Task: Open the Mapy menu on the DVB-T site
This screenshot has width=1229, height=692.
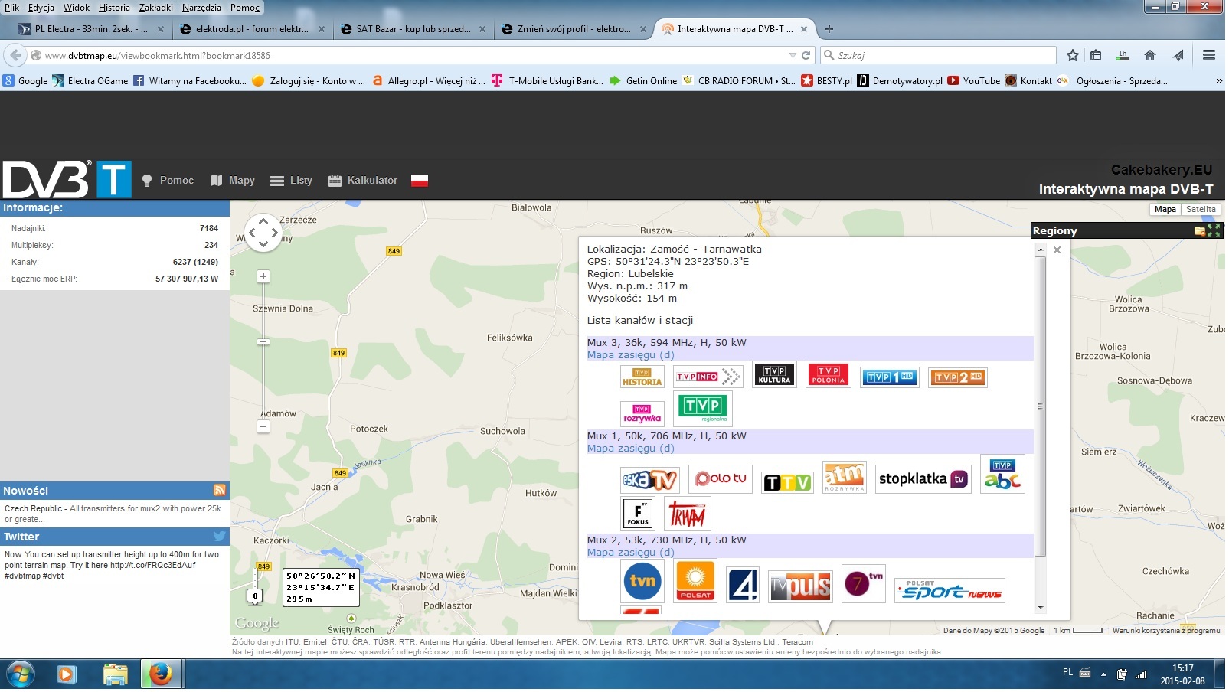Action: click(234, 181)
